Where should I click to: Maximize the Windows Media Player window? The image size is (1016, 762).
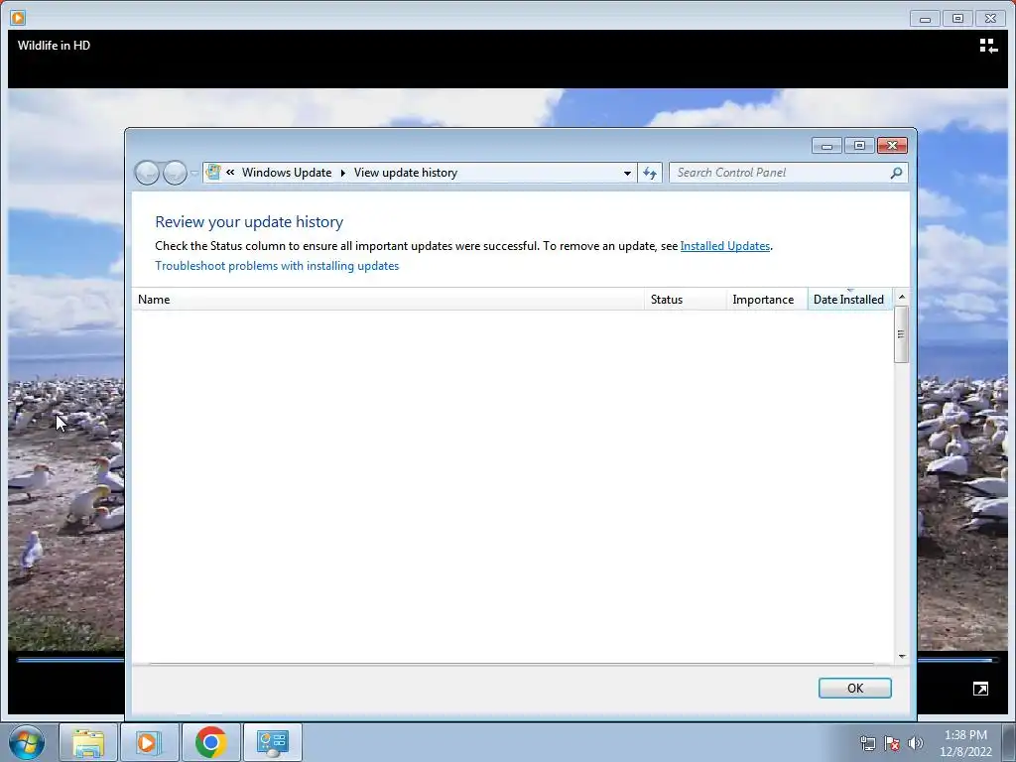pyautogui.click(x=957, y=19)
